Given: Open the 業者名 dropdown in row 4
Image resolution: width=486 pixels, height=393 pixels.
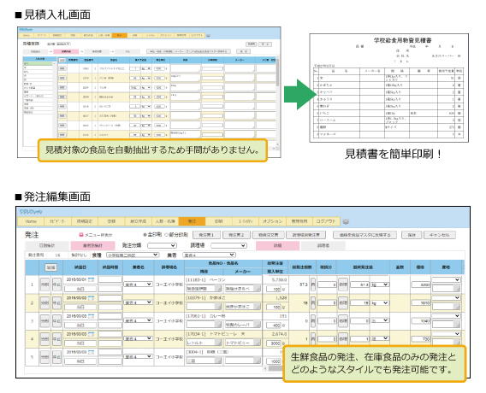Looking at the screenshot, I should pos(138,338).
